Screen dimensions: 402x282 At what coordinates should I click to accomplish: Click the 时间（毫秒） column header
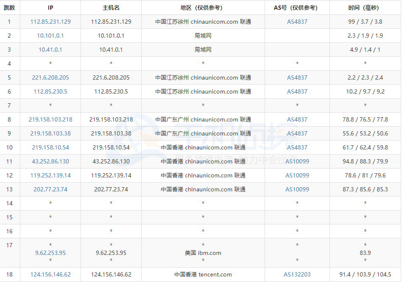[x=365, y=8]
